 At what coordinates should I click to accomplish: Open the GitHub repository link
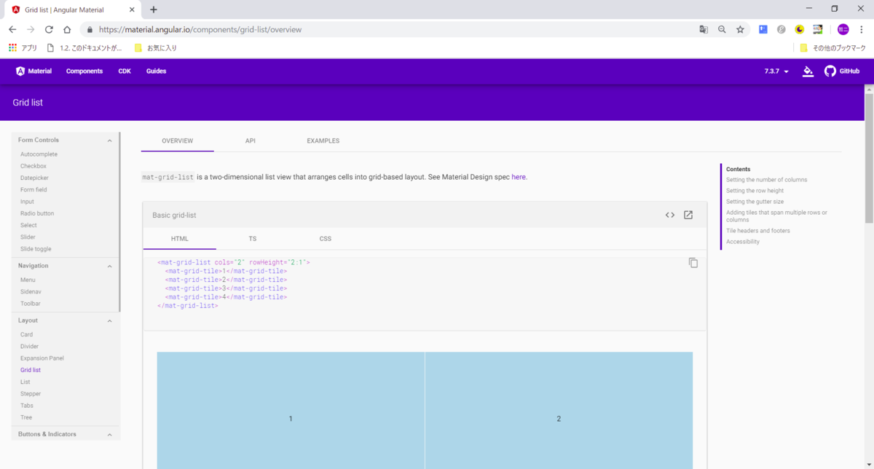coord(842,71)
